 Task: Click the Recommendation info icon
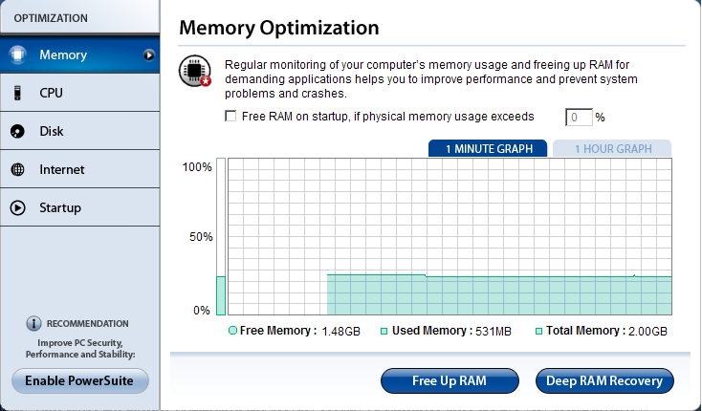[x=33, y=323]
